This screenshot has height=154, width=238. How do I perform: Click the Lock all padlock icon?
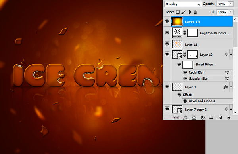[x=195, y=12]
